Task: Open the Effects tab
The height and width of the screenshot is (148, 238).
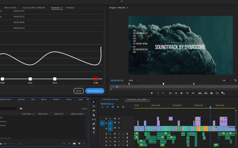Action: click(43, 99)
